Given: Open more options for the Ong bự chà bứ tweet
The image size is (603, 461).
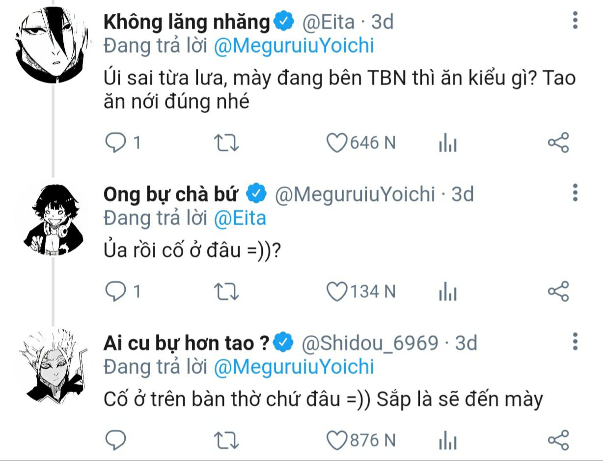Looking at the screenshot, I should pyautogui.click(x=575, y=192).
